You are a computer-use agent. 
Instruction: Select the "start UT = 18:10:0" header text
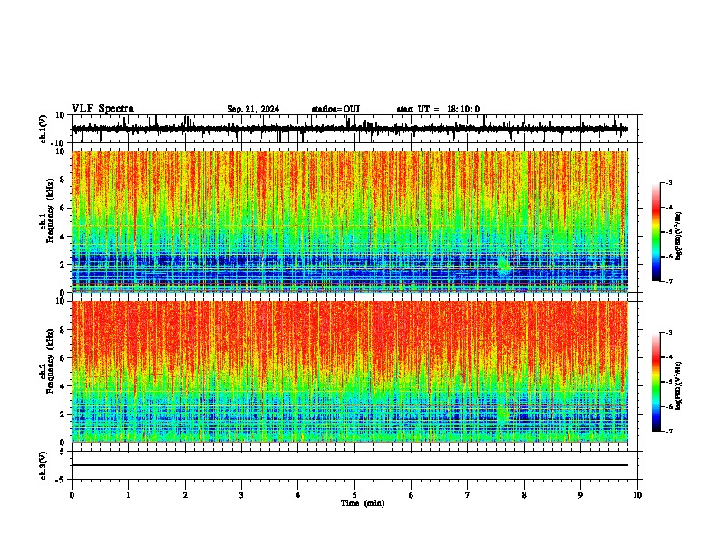pos(438,109)
